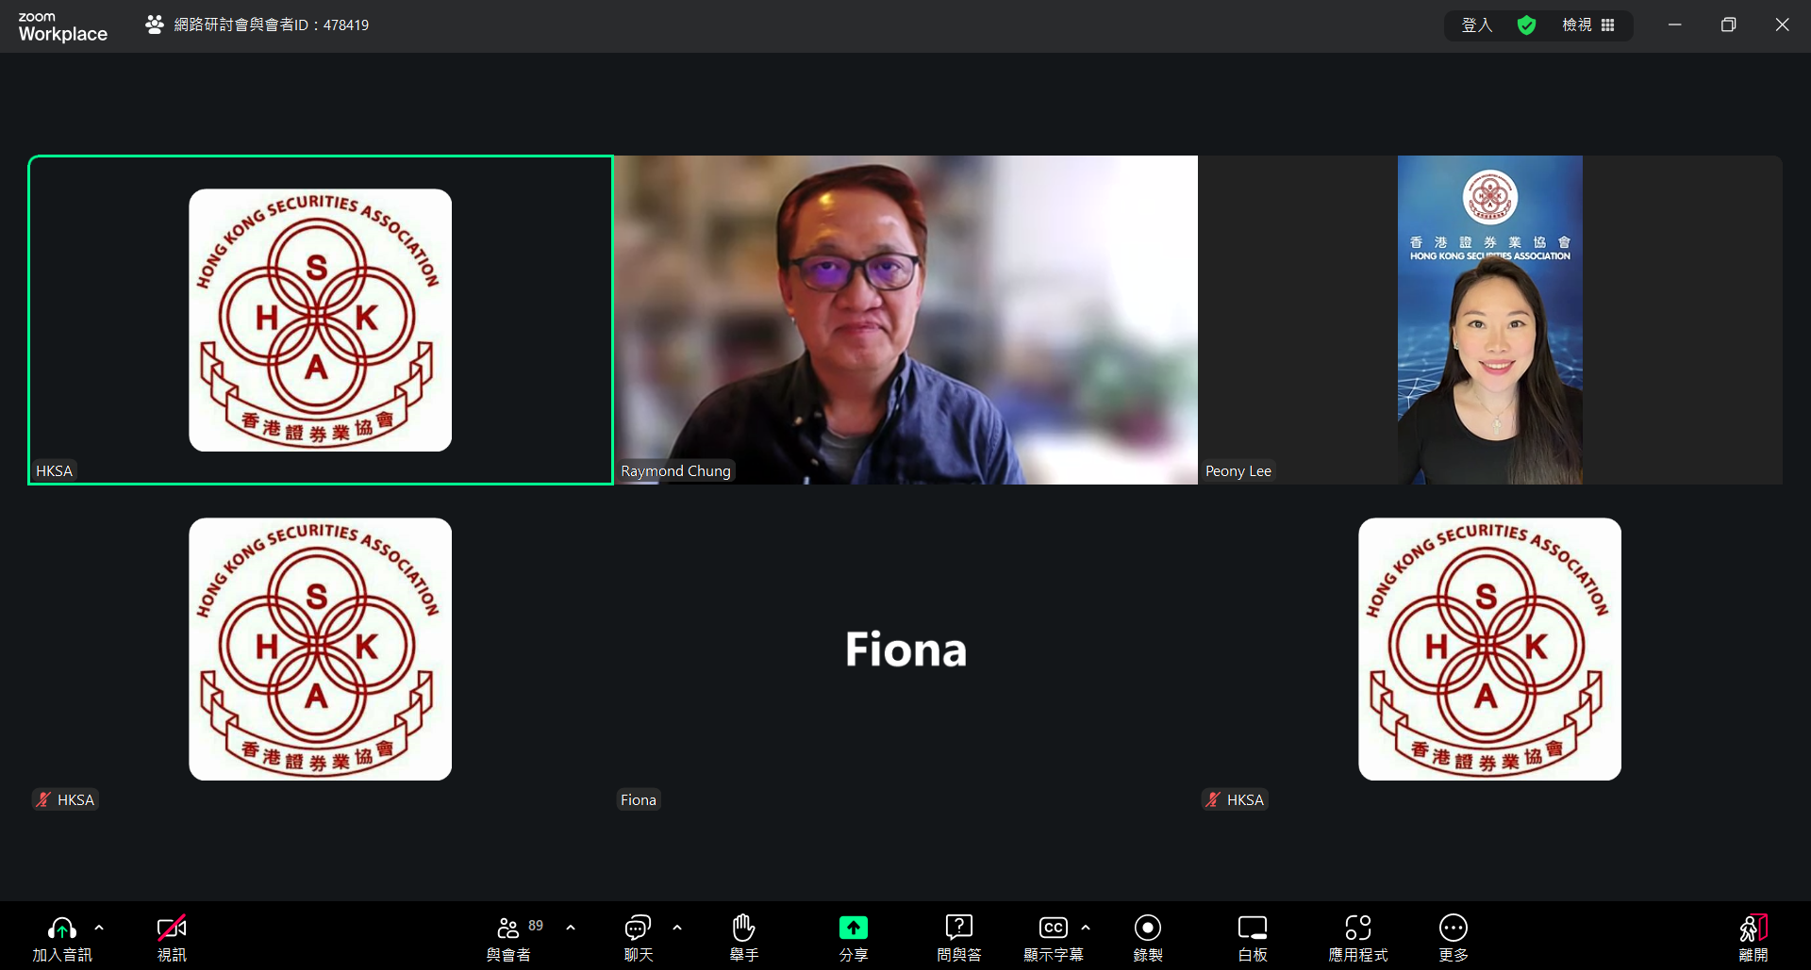Expand audio options arrow beside Join Audio
Viewport: 1811px width, 970px height.
tap(99, 928)
